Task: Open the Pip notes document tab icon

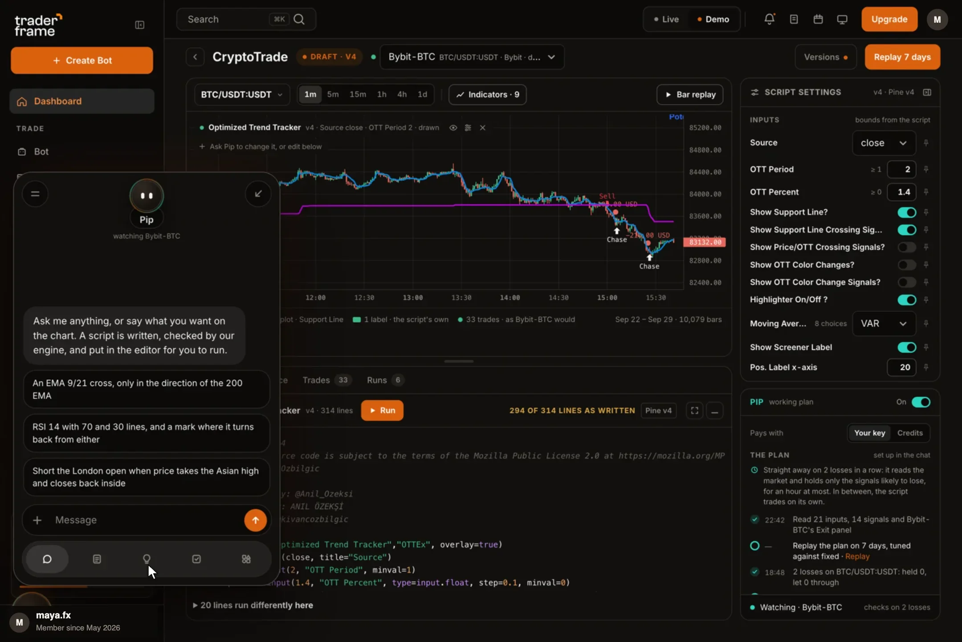Action: [x=97, y=559]
